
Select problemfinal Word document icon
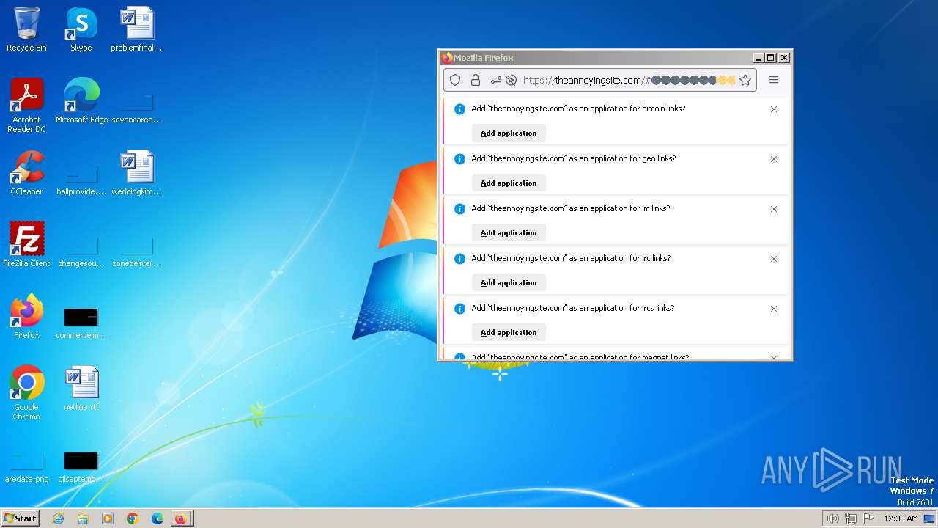point(136,29)
